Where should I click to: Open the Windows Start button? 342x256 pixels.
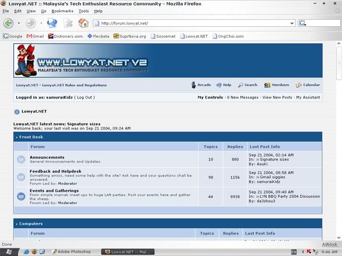[x=9, y=252]
